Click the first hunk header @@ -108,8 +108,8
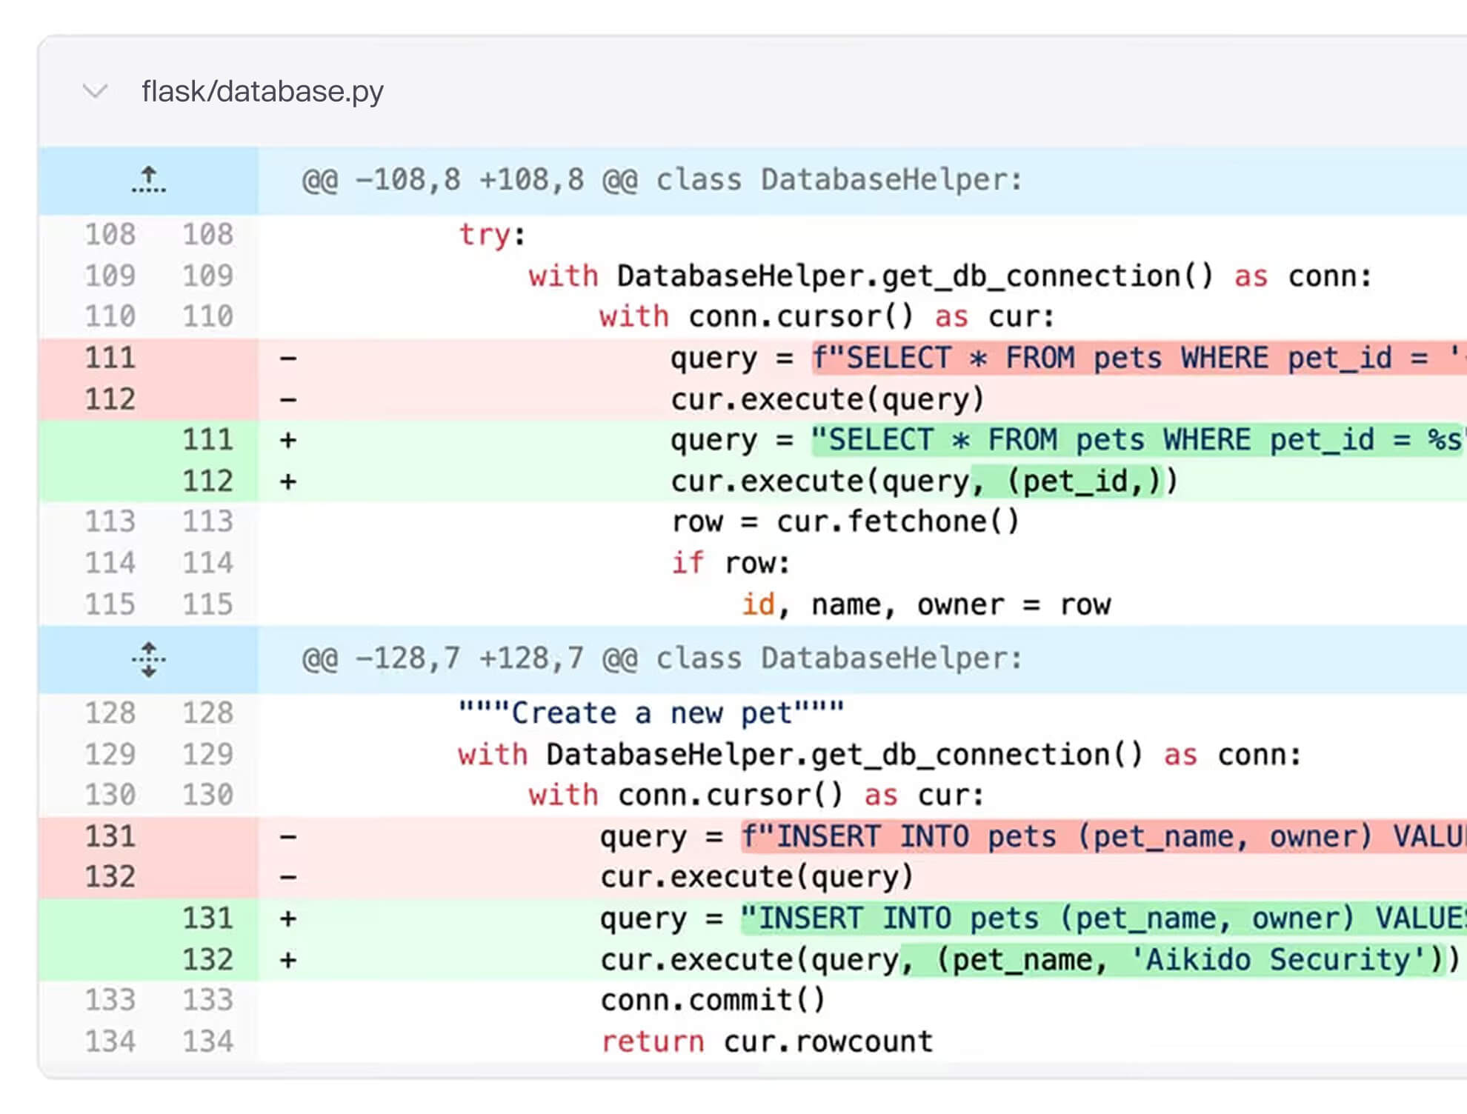1467x1114 pixels. 662,180
